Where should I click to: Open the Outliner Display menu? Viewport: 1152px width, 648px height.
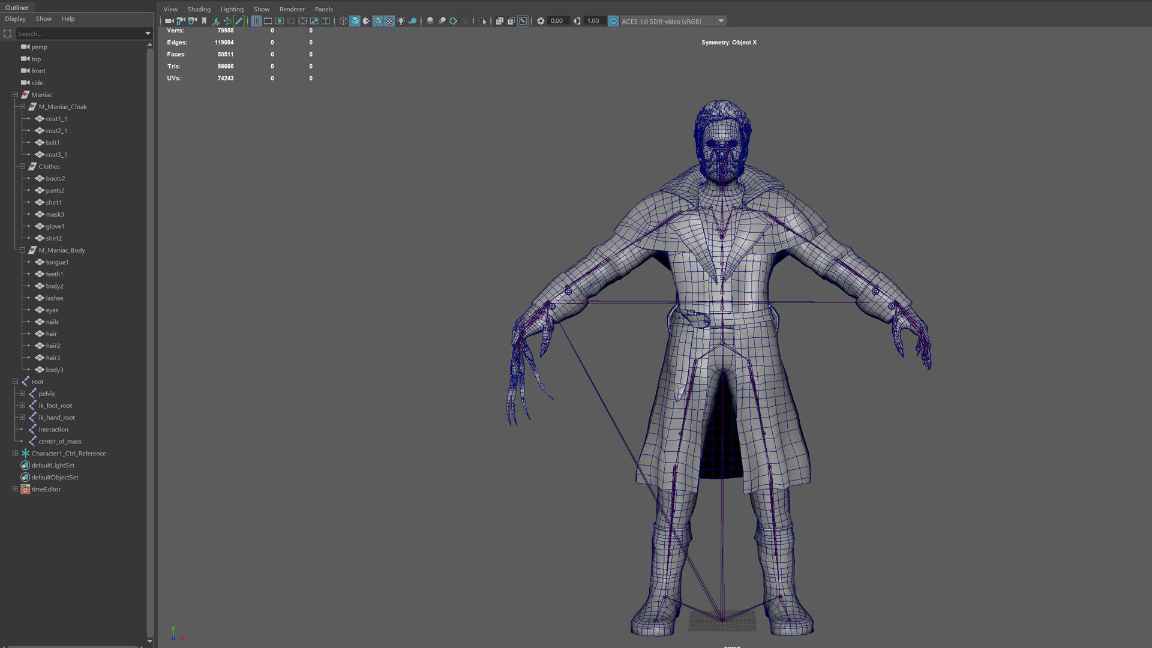point(16,19)
